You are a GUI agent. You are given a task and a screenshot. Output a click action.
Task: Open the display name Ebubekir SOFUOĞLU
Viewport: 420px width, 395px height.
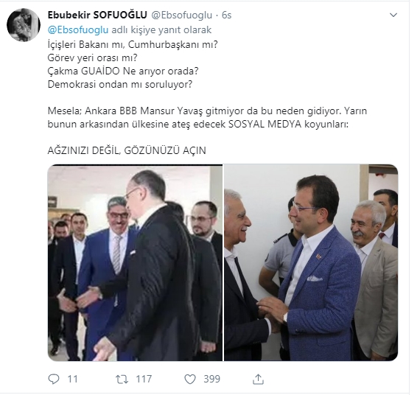(x=97, y=15)
